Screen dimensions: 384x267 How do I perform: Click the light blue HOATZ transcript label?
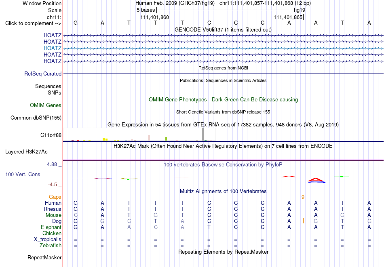pos(53,48)
